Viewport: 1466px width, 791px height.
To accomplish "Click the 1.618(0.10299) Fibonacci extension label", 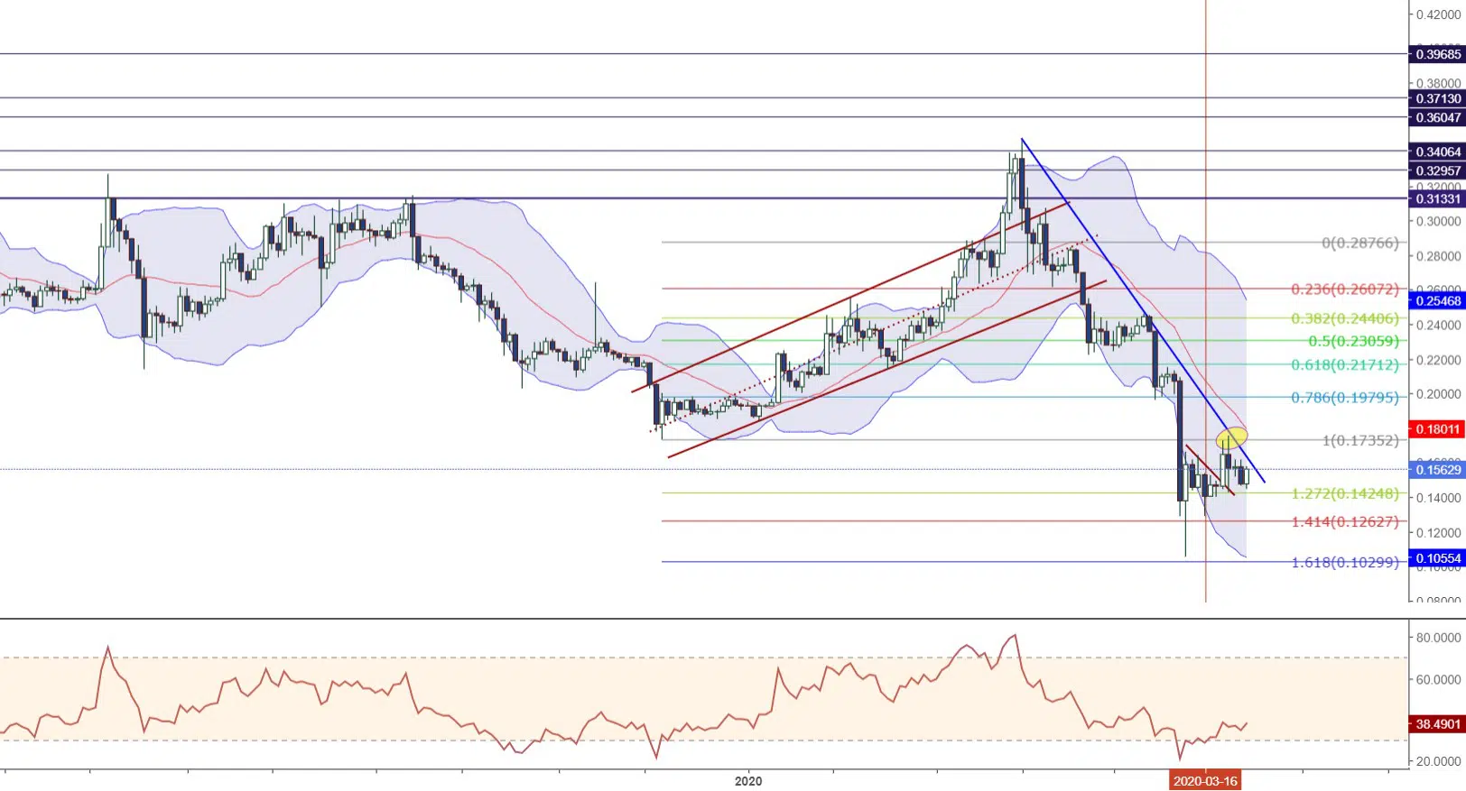I will (1344, 562).
